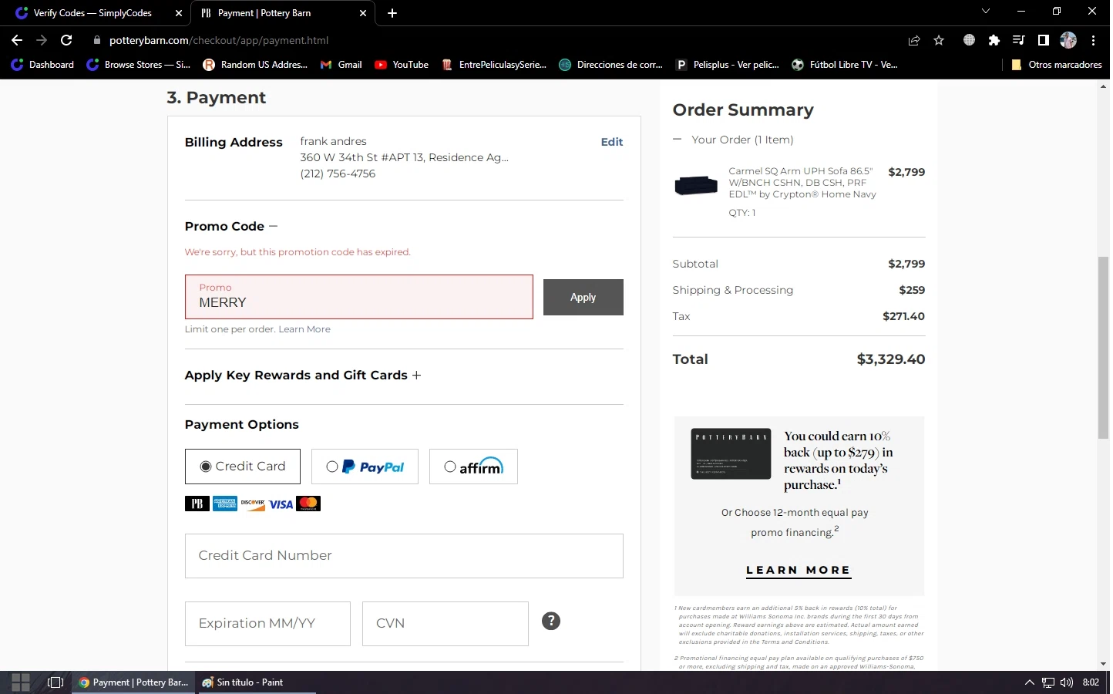This screenshot has height=694, width=1113.
Task: Click the Pottery Barn credit card image
Action: tap(731, 453)
